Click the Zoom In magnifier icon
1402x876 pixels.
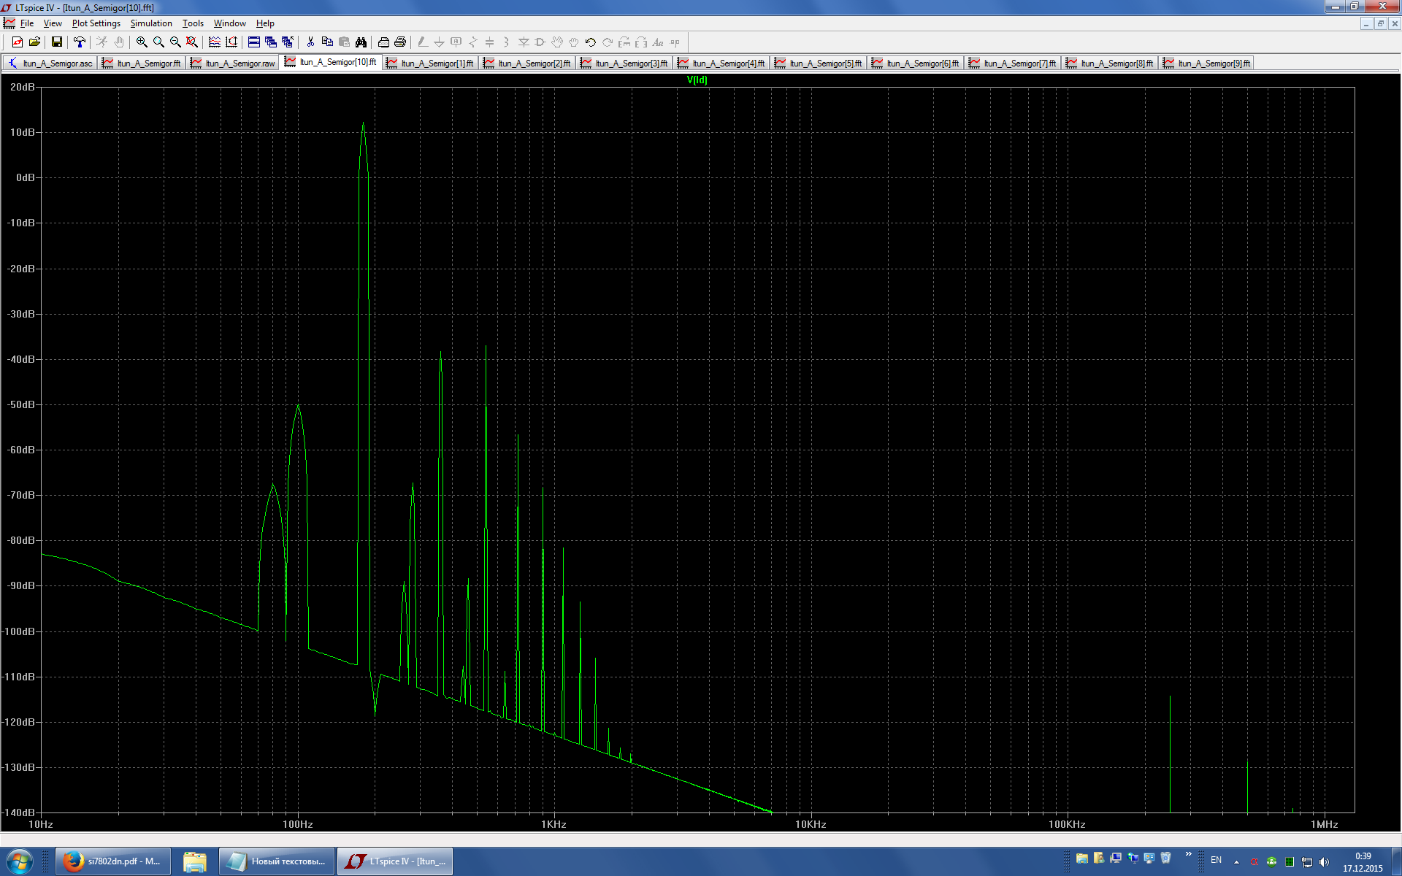(142, 42)
